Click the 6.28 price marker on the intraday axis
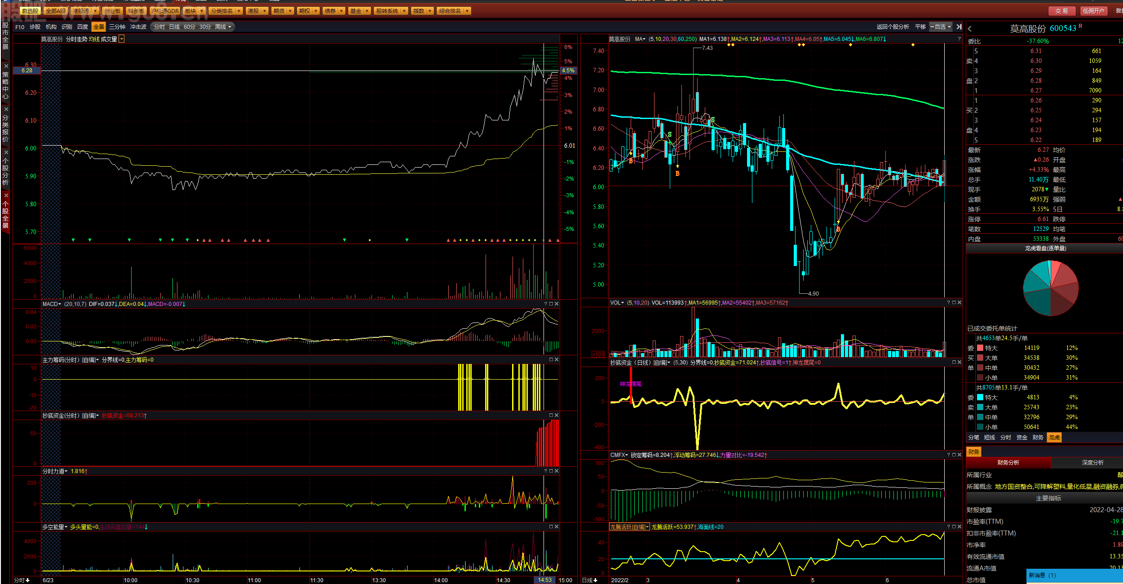Viewport: 1123px width, 584px height. [x=27, y=71]
